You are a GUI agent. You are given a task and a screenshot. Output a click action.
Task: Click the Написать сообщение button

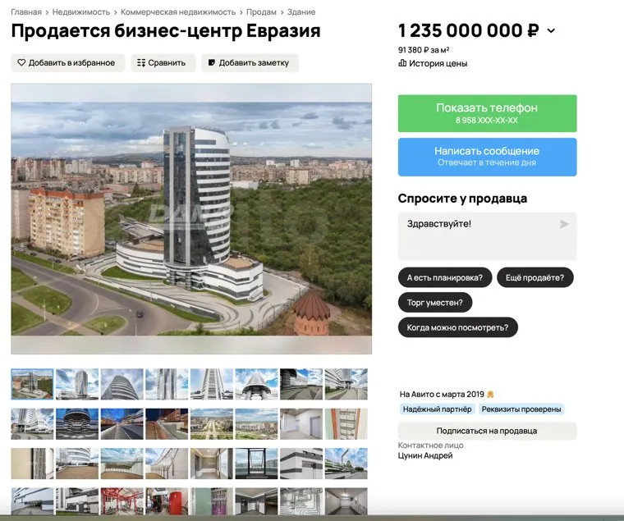(487, 157)
